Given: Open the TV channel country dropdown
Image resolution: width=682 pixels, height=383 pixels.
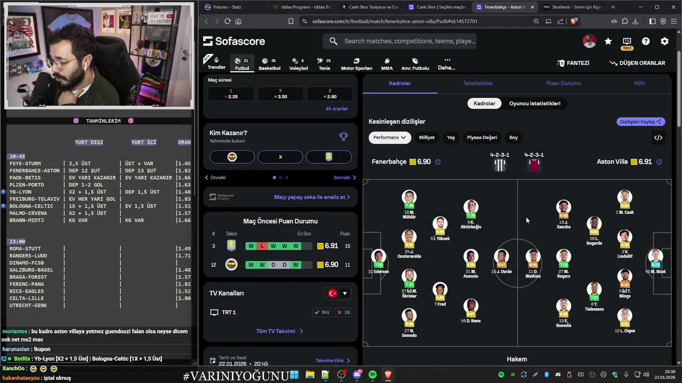Looking at the screenshot, I should pos(338,293).
